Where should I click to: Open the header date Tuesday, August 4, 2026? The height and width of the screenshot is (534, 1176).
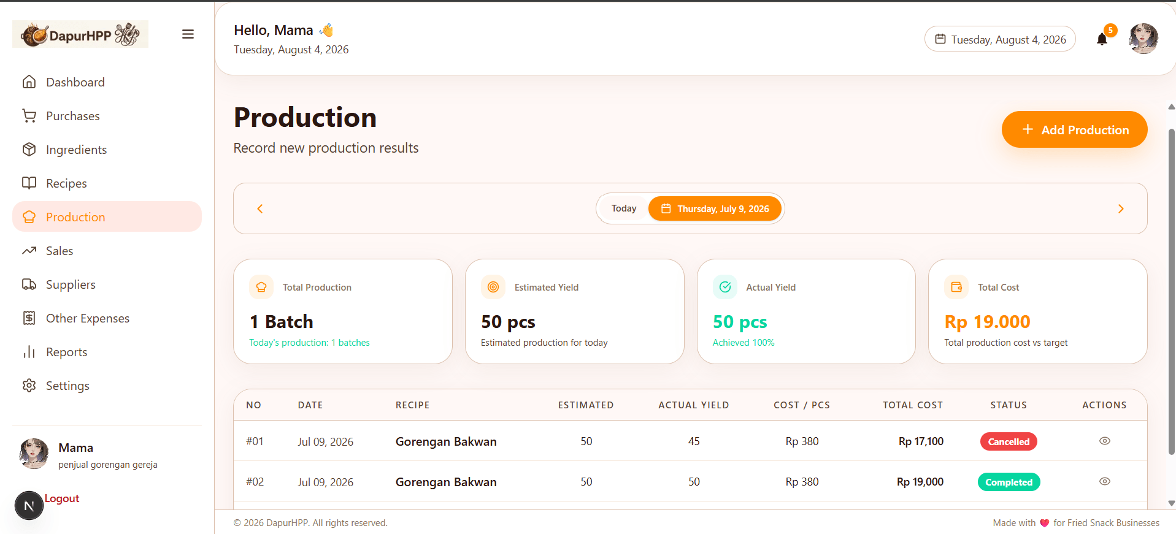[1000, 39]
